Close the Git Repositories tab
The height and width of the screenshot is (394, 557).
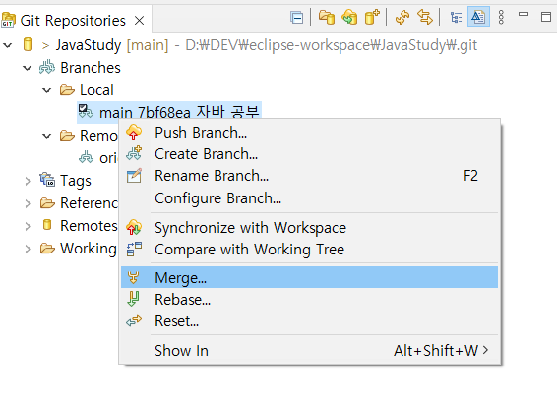140,21
